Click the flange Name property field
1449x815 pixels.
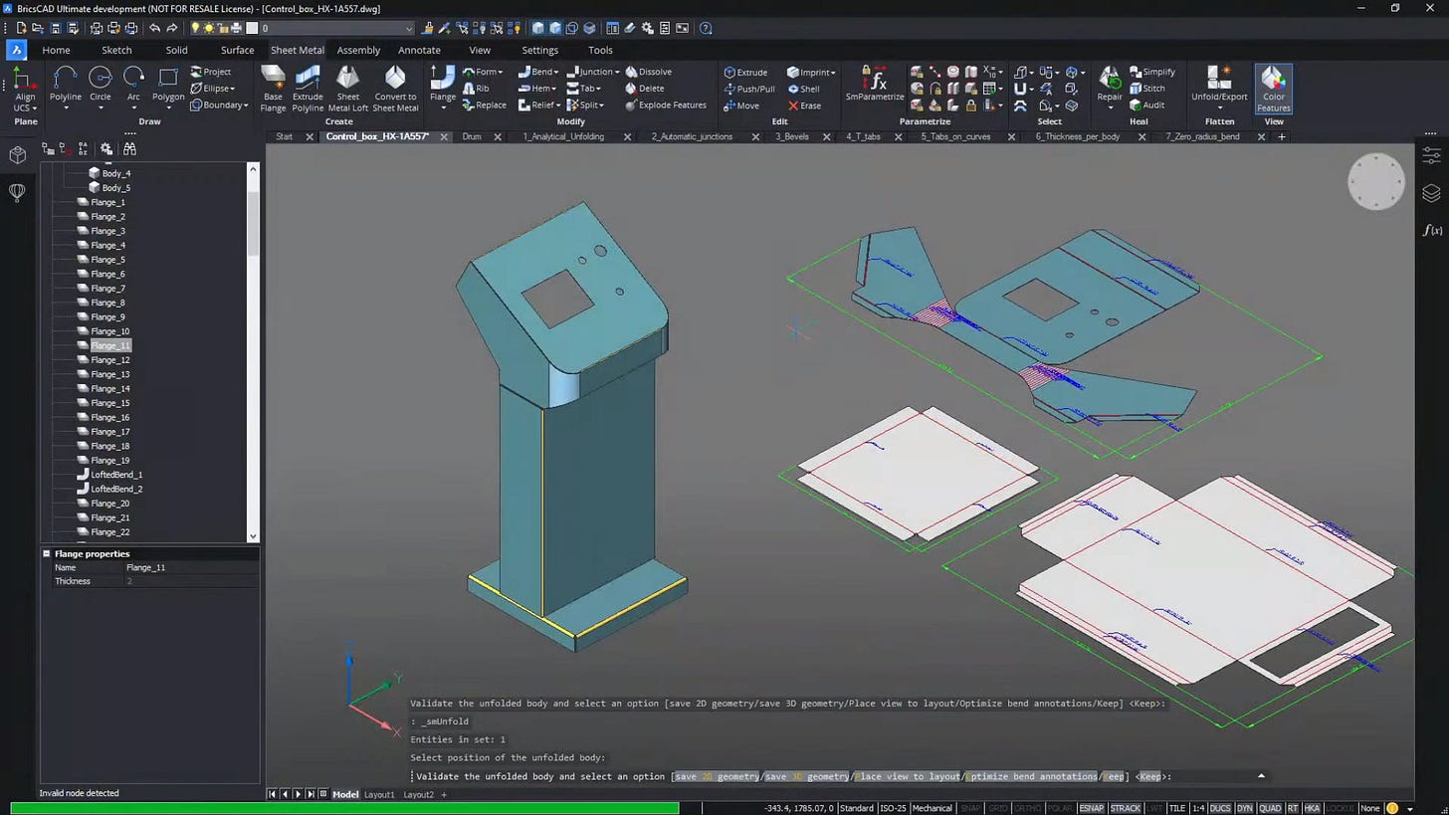coord(190,567)
